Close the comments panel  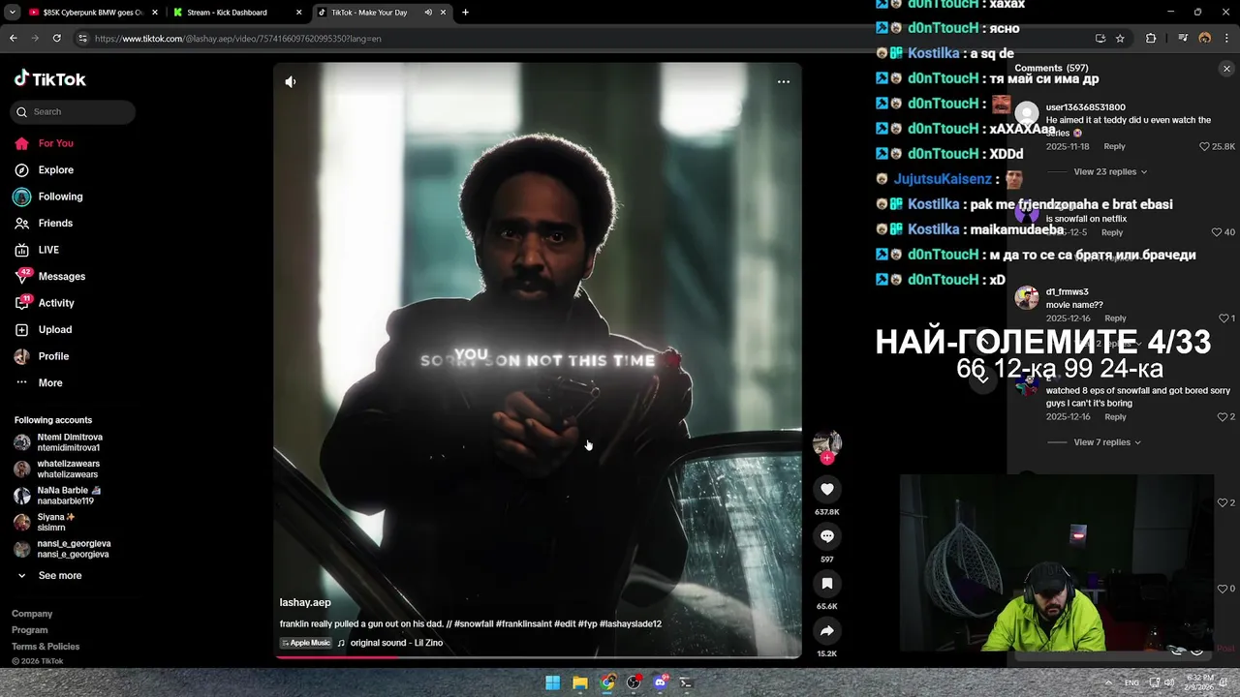pos(1226,69)
